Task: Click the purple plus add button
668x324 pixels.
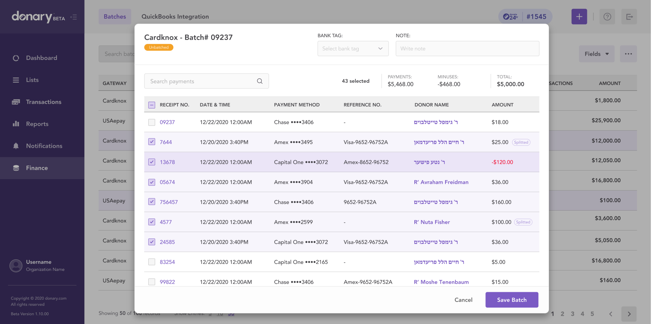Action: [579, 17]
